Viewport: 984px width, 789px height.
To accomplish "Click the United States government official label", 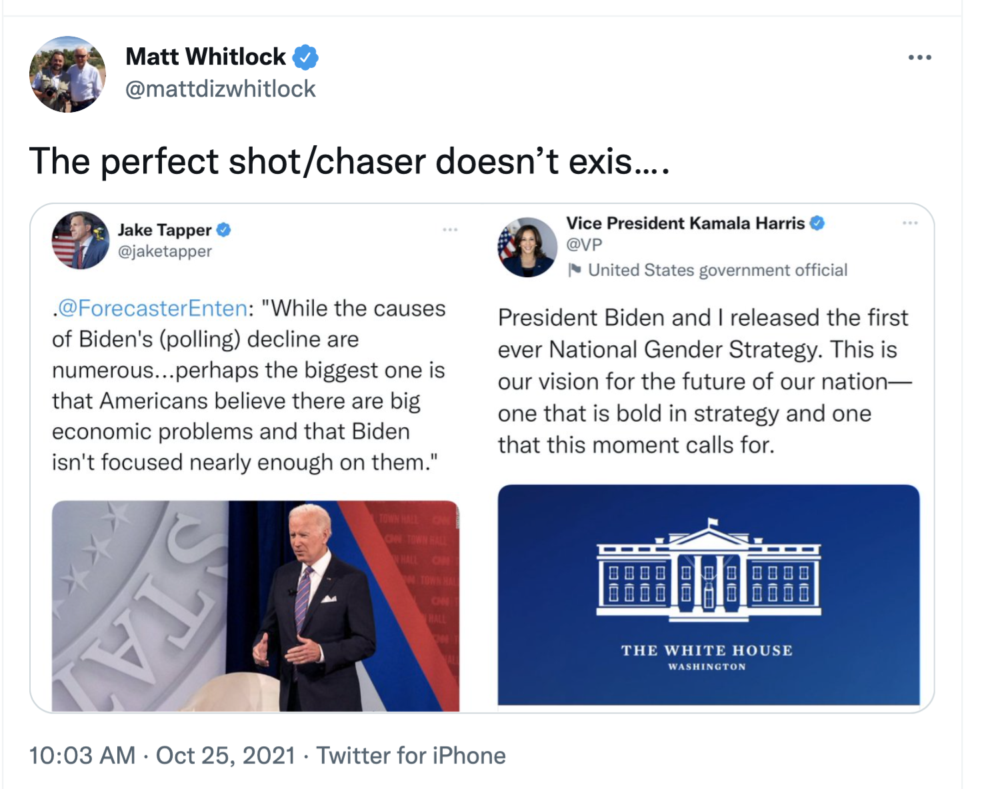I will tap(717, 270).
